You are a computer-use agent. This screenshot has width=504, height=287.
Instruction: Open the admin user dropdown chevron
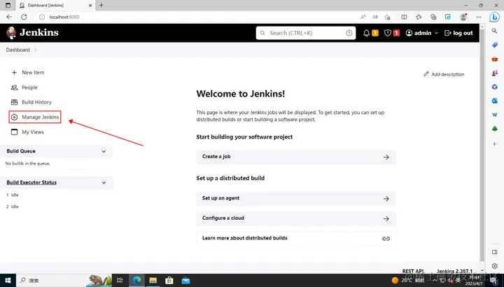(436, 33)
